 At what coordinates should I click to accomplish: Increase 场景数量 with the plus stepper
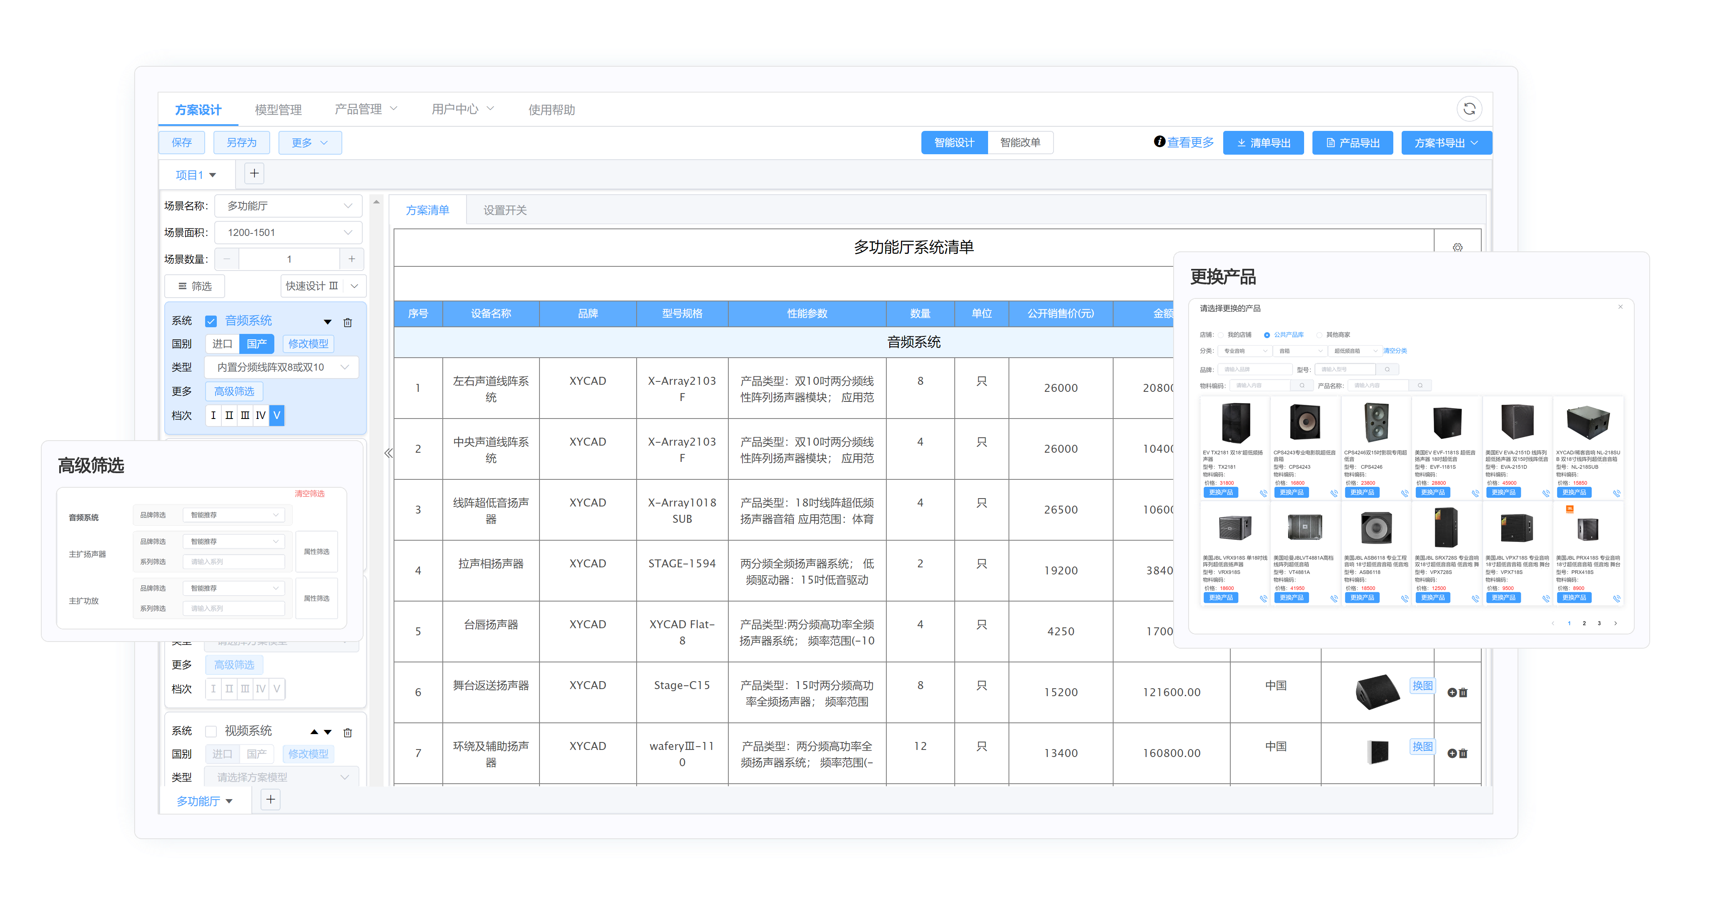(x=352, y=259)
